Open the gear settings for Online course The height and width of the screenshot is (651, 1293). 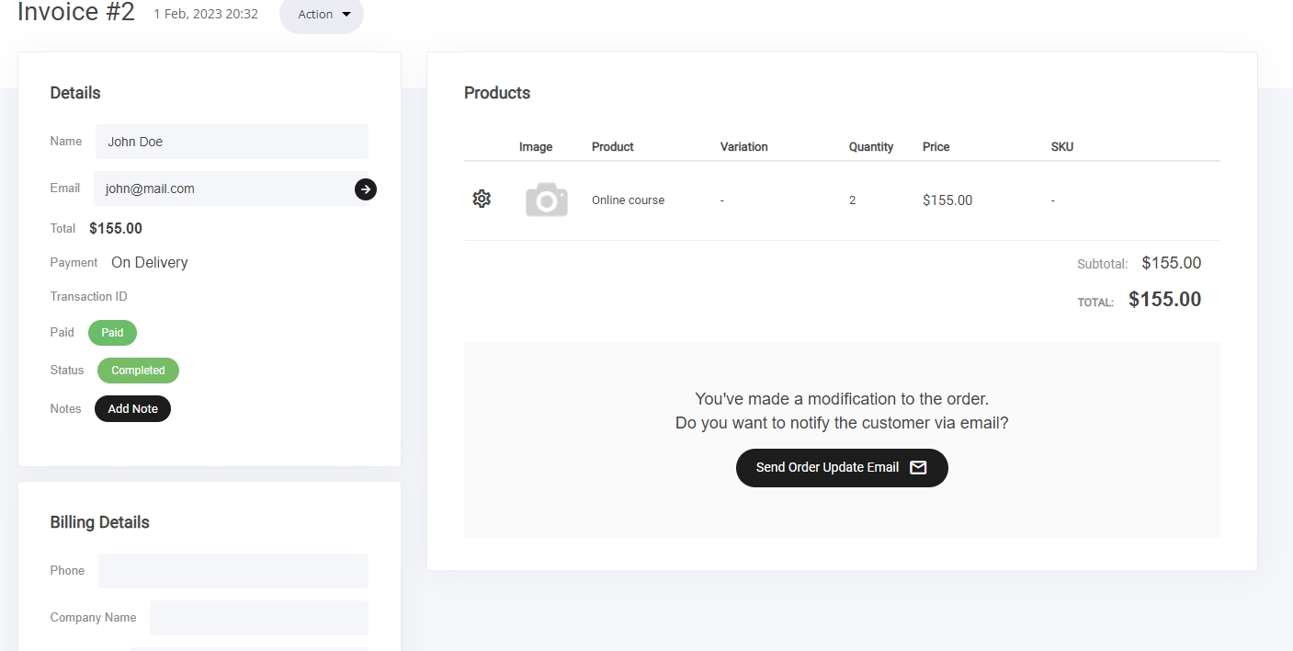(x=482, y=199)
